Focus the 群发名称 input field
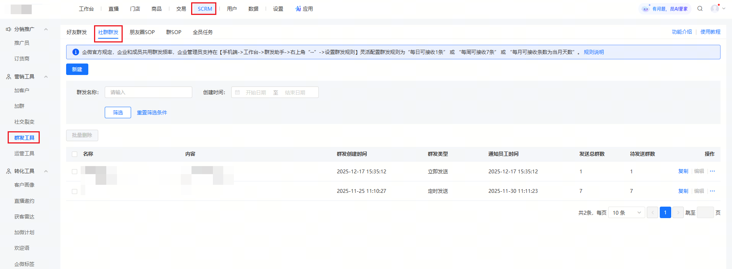This screenshot has width=732, height=269. pos(148,92)
